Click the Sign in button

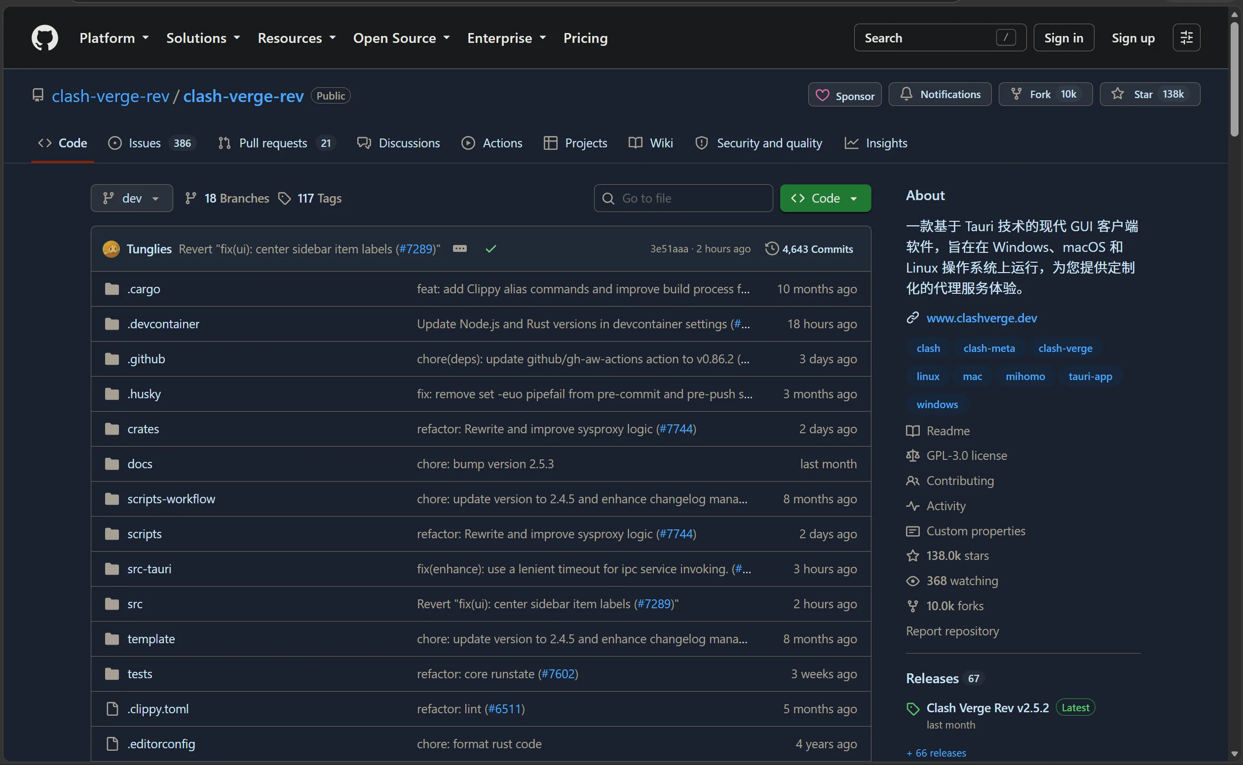pos(1064,38)
